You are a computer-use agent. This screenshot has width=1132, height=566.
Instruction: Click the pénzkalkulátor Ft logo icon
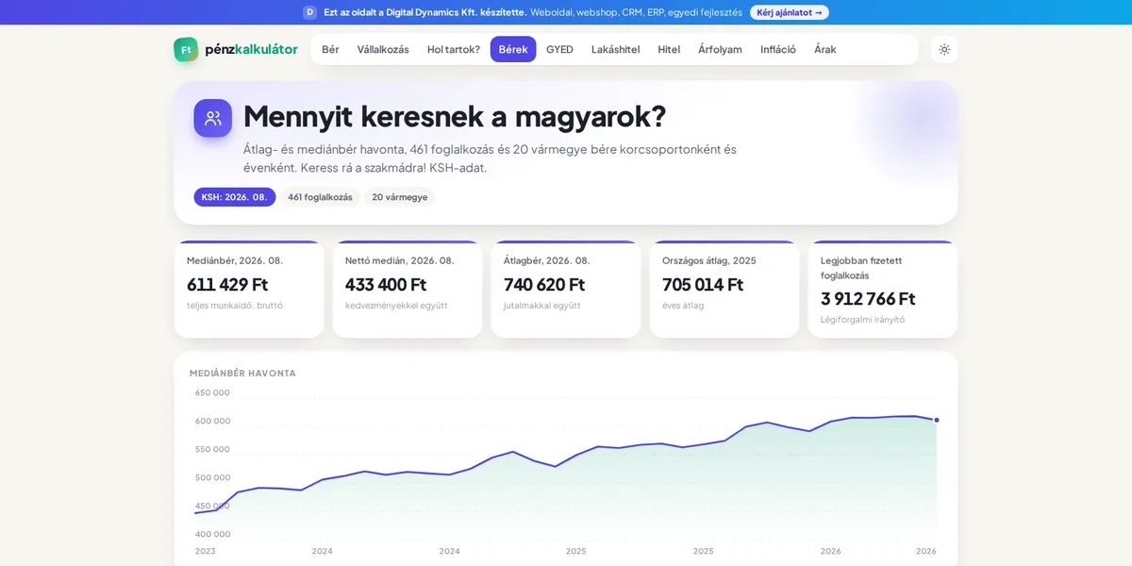click(186, 50)
